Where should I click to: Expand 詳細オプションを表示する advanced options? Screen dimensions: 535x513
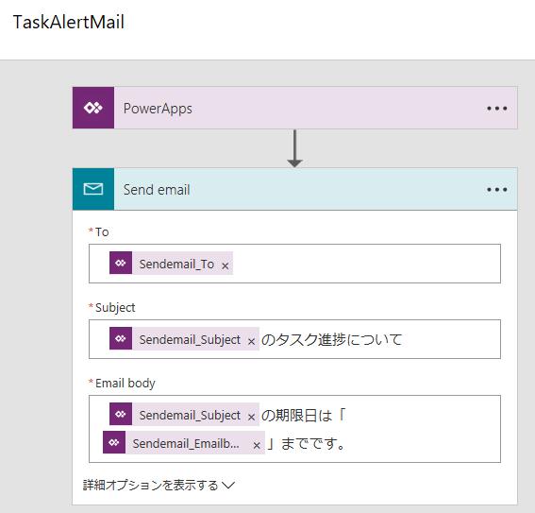[159, 485]
